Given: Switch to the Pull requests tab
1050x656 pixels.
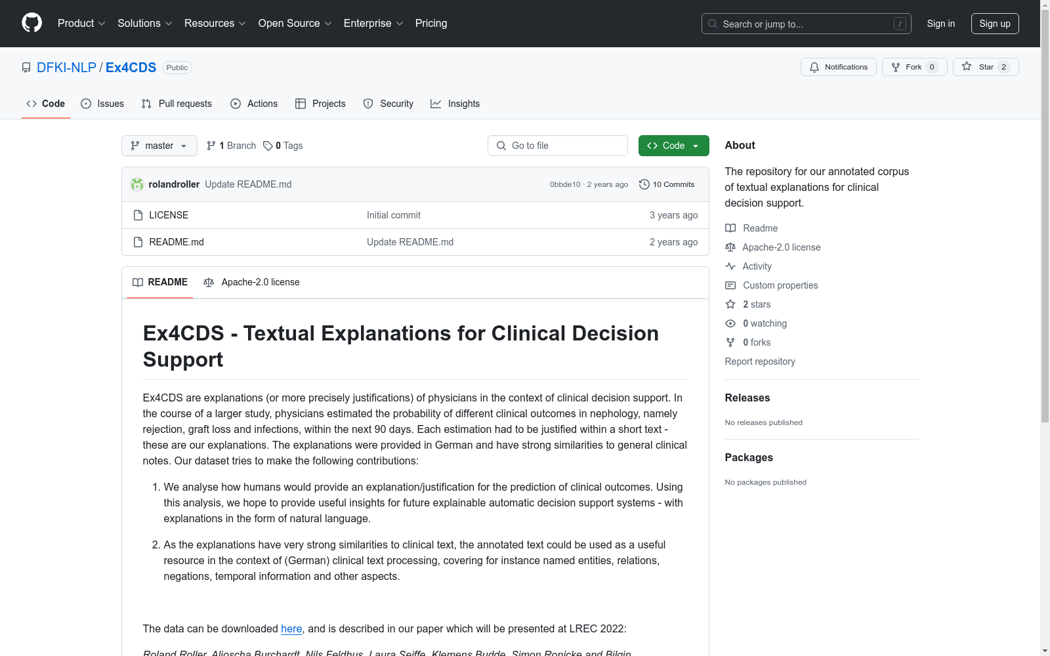Looking at the screenshot, I should point(177,104).
